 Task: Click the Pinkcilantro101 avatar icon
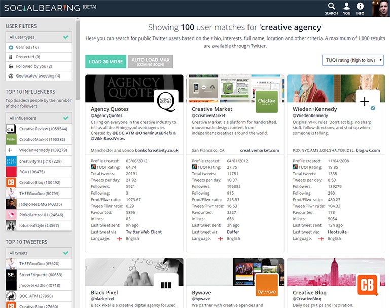click(11, 215)
